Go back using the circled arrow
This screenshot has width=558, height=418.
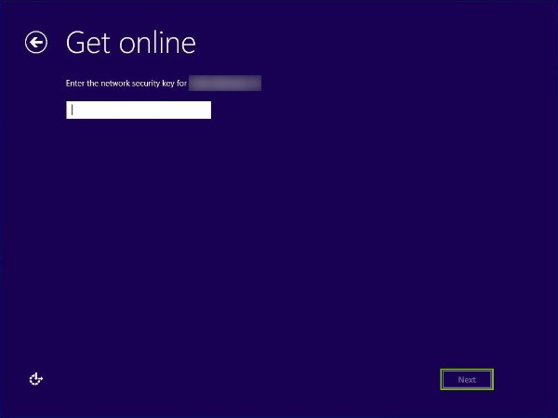36,43
